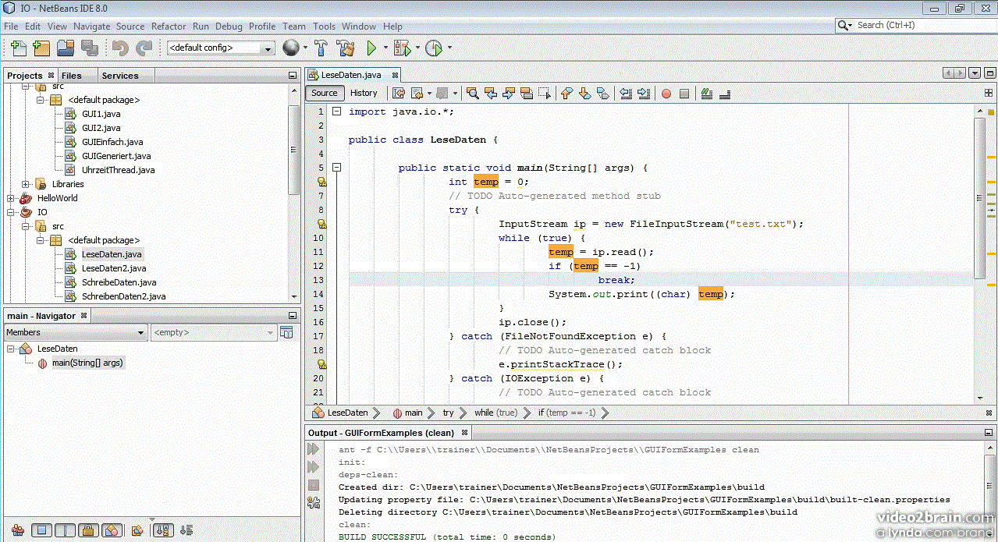
Task: Click the Shift Line Left icon
Action: point(626,94)
